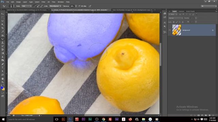
Task: Open the collapsed Tool Presets panel icon
Action: (165, 32)
